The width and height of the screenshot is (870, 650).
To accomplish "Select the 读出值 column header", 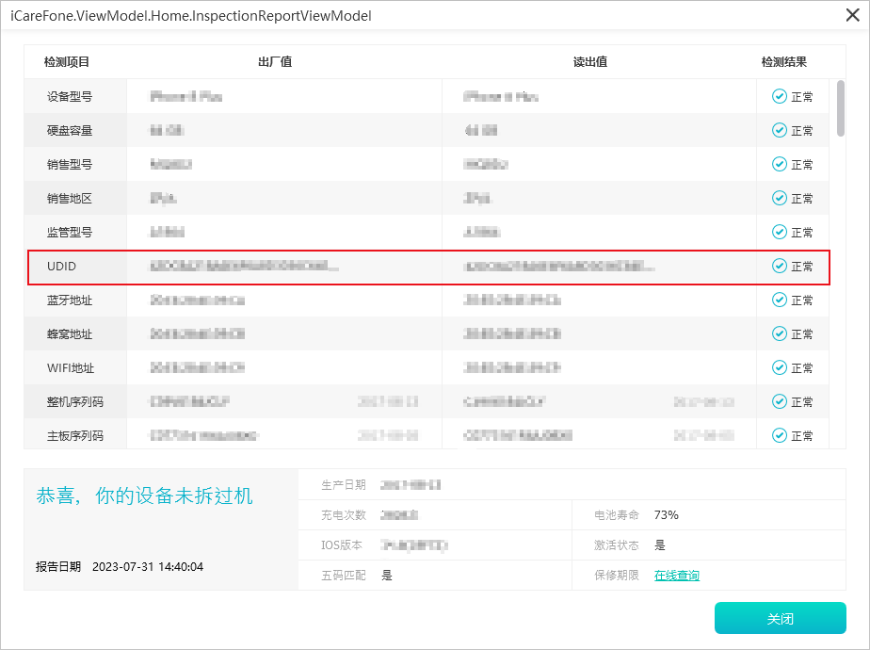I will 589,62.
